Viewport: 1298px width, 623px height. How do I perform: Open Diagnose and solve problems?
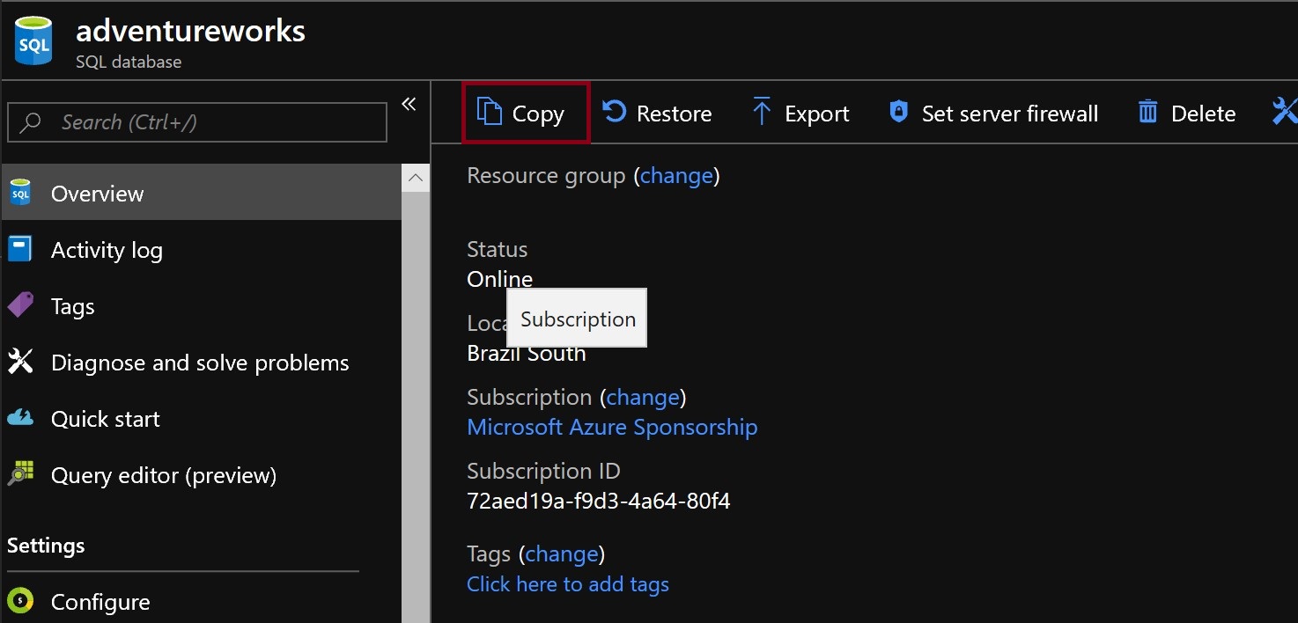pos(201,362)
